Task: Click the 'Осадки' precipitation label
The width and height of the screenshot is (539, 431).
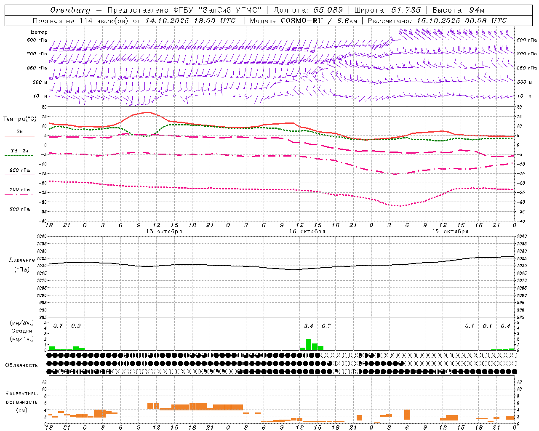Action: point(22,331)
